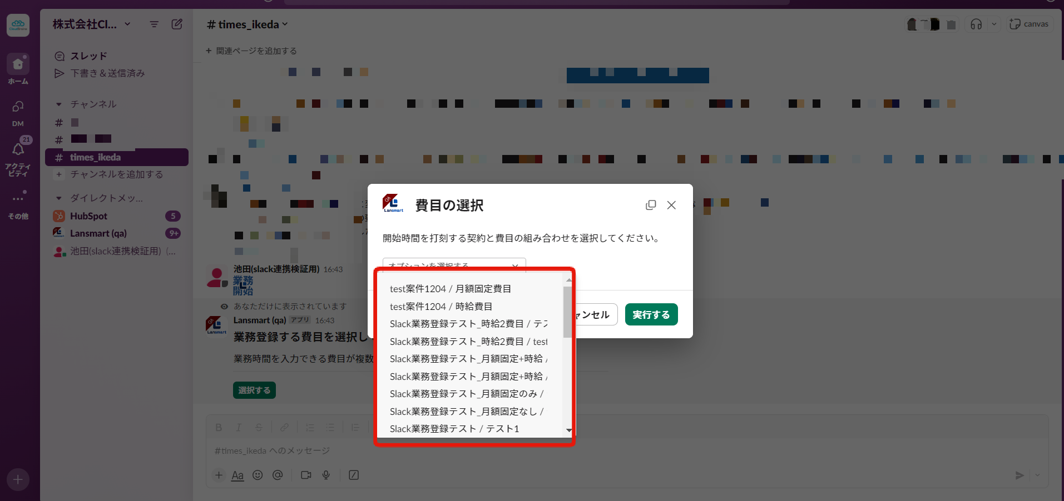
Task: Select the times_ikeda channel
Action: [117, 157]
